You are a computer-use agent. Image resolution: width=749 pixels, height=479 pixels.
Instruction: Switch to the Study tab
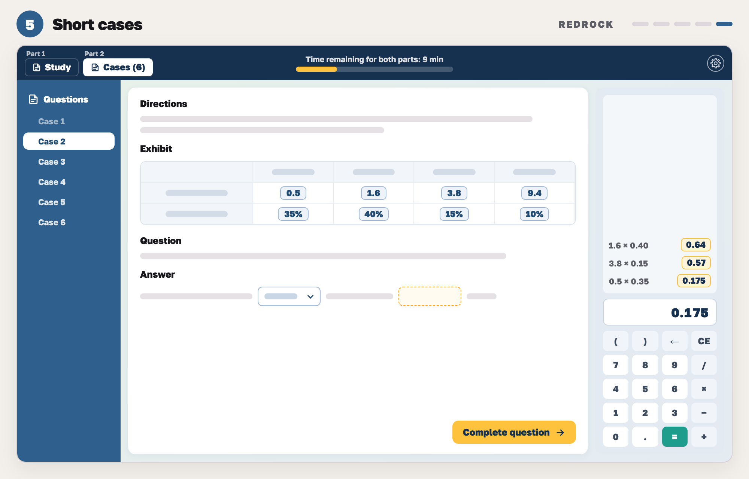click(52, 67)
